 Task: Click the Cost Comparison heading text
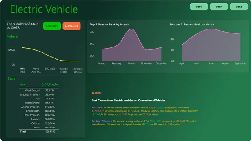click(128, 101)
